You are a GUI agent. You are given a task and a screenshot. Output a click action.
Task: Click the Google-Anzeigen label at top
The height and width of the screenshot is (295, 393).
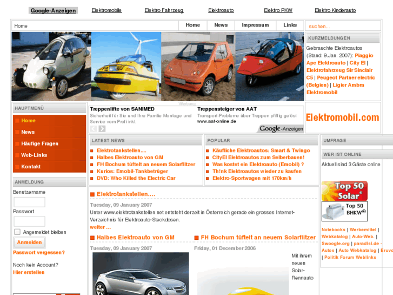click(53, 10)
